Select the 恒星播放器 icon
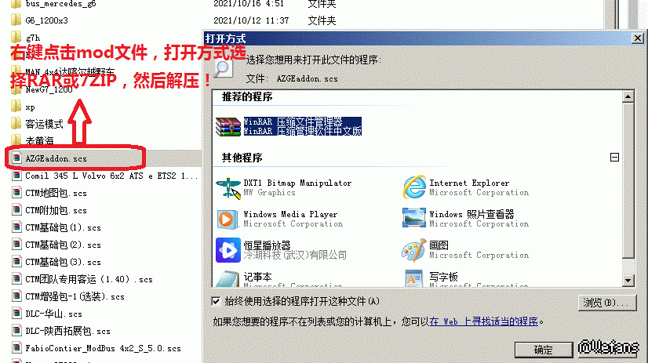Image resolution: width=648 pixels, height=363 pixels. [228, 250]
